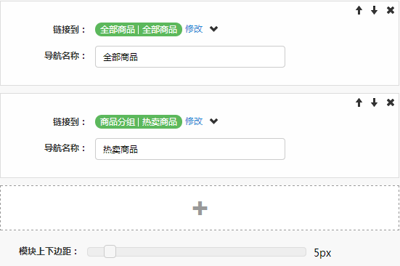The width and height of the screenshot is (400, 266).
Task: Move the 全部商品 item down
Action: click(x=375, y=10)
